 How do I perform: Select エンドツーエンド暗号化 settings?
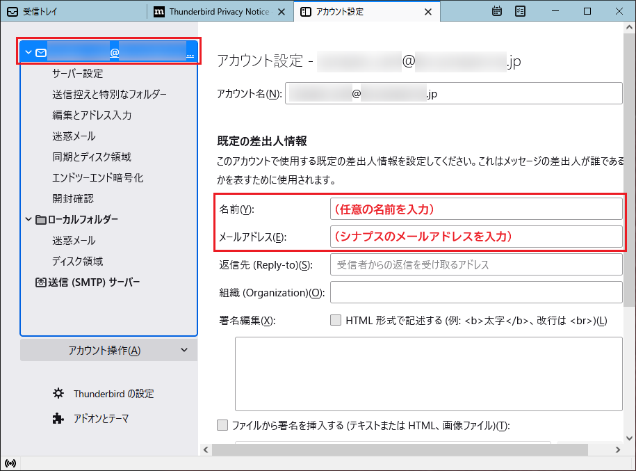tap(97, 178)
